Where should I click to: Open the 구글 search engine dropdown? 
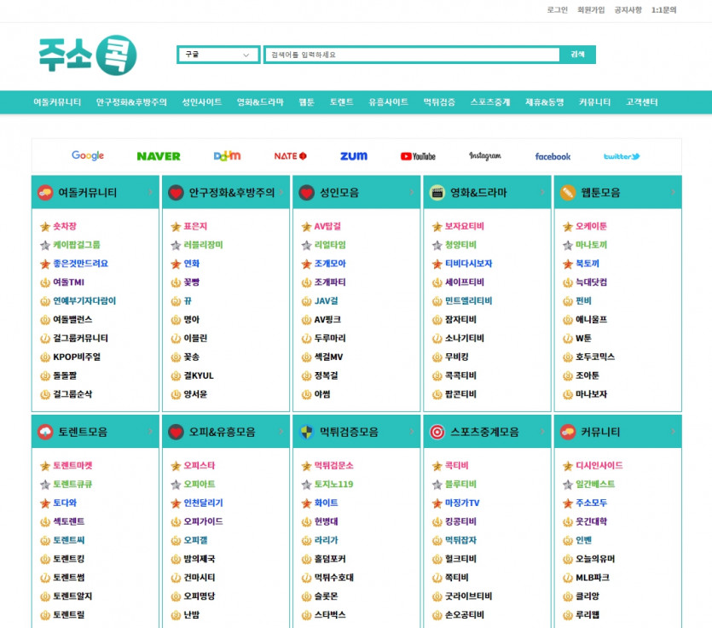point(218,55)
